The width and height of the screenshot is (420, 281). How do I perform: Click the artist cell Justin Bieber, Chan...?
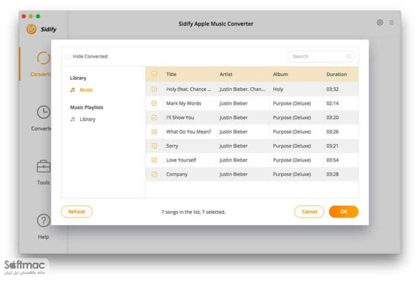(242, 90)
